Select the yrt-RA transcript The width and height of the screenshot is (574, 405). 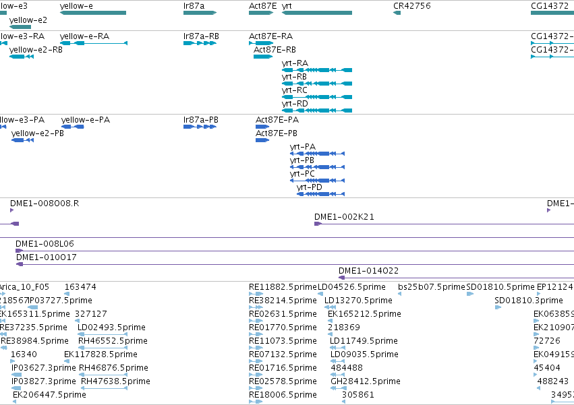tap(317, 70)
